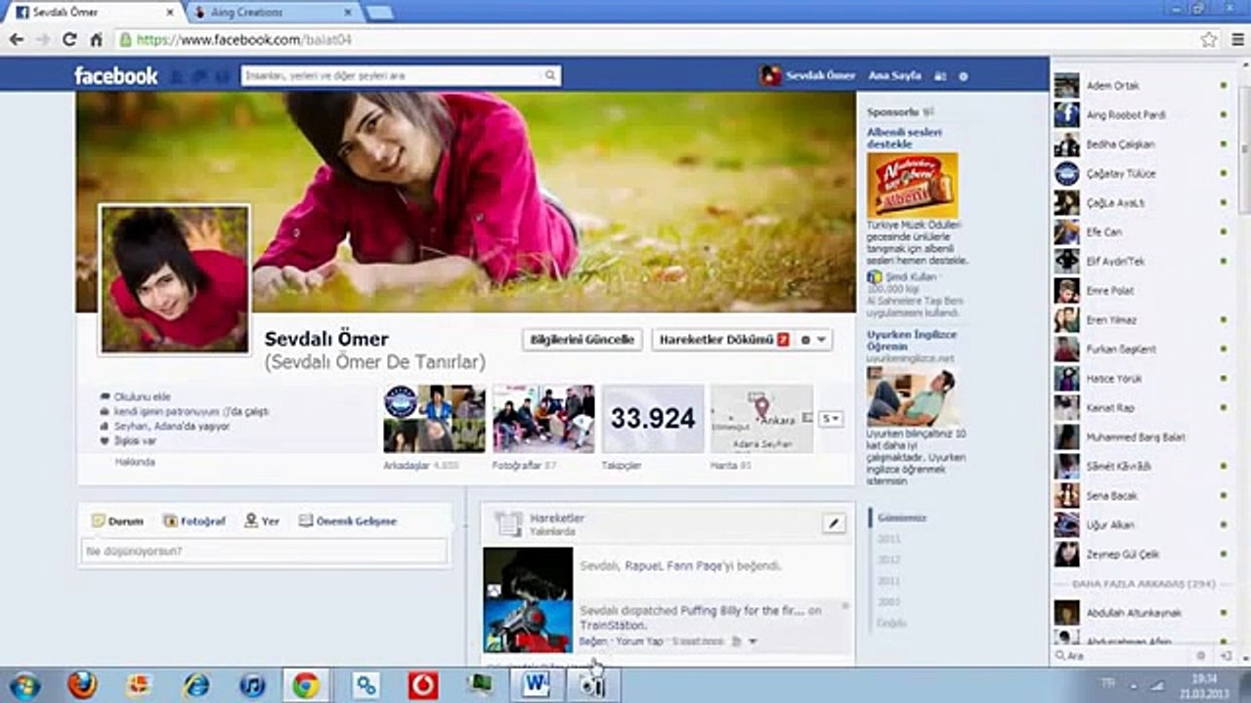Click Yorum Yap on TrainStation post
The height and width of the screenshot is (703, 1251).
[639, 641]
